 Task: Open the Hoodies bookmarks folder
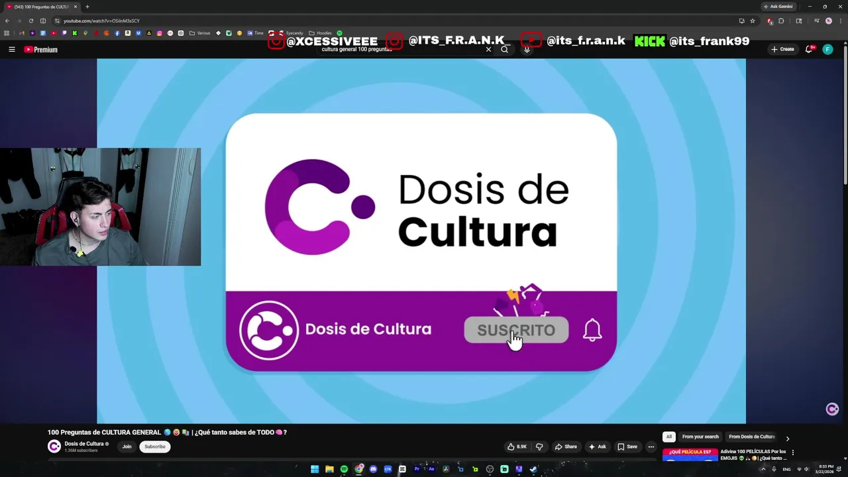click(x=321, y=33)
